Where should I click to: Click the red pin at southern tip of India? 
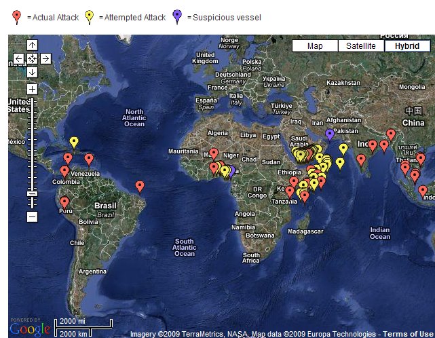pos(361,161)
